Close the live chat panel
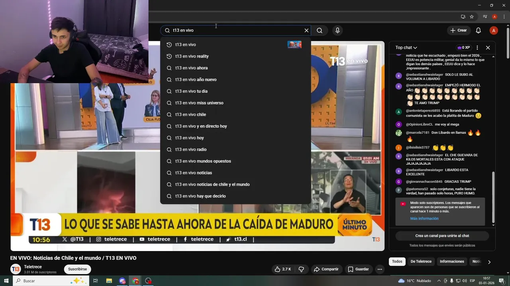The image size is (510, 286). click(488, 48)
